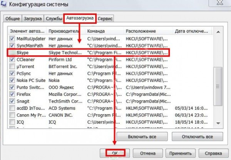Click the Применить button
The width and height of the screenshot is (231, 160).
181,153
